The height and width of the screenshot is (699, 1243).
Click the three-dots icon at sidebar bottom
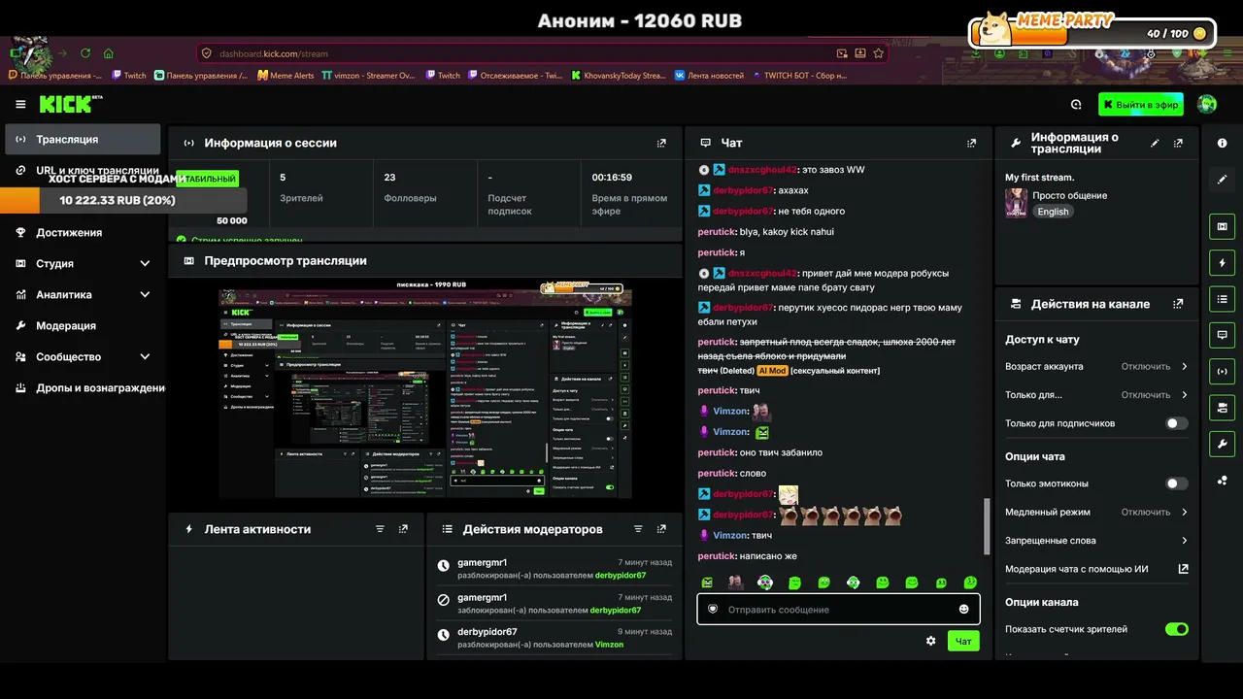pos(1222,481)
